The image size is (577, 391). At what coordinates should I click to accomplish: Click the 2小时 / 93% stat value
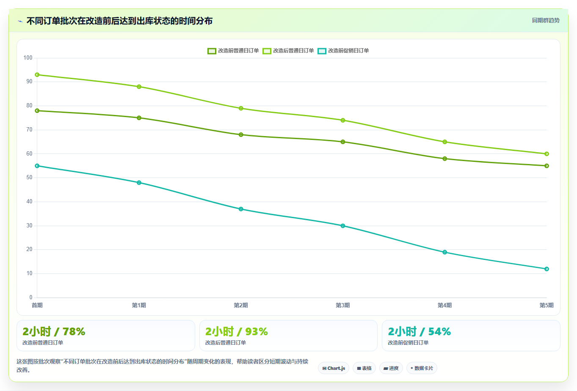237,332
